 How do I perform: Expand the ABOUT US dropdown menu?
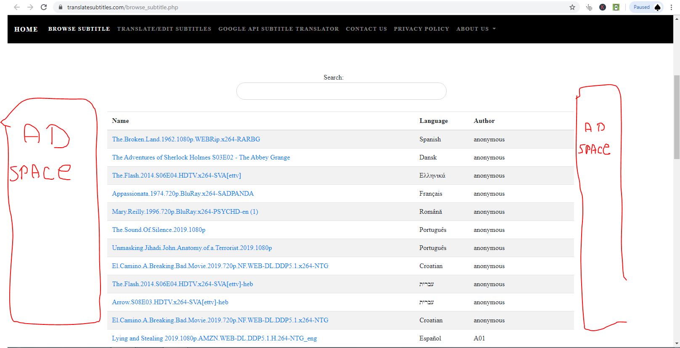(476, 29)
